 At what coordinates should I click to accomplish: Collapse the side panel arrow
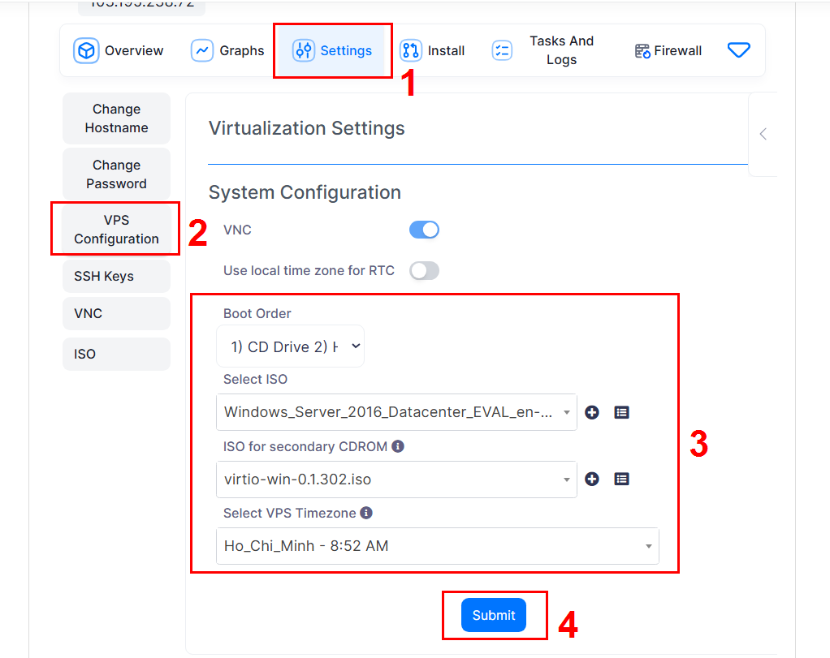tap(763, 134)
